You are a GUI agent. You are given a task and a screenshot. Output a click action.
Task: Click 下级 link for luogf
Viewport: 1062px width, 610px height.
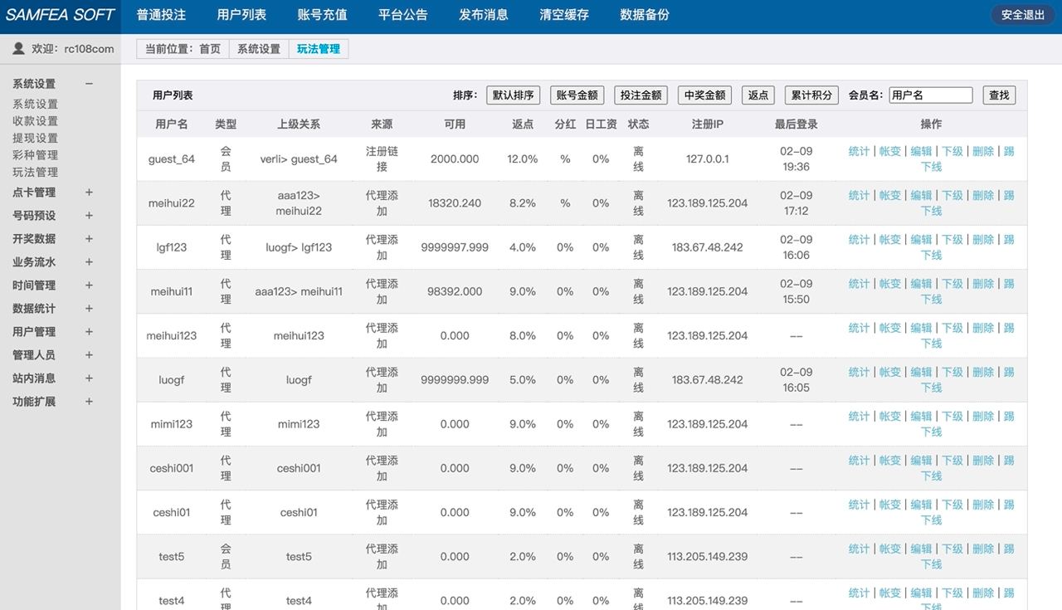point(952,372)
